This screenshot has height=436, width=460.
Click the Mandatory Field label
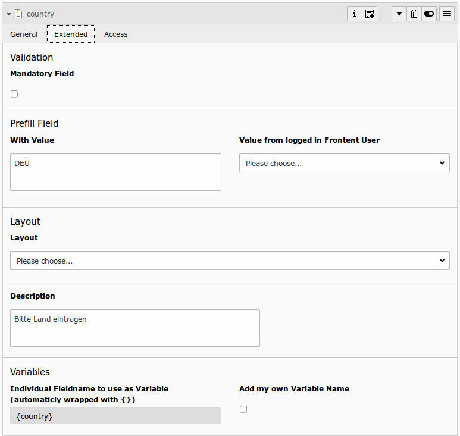(42, 74)
